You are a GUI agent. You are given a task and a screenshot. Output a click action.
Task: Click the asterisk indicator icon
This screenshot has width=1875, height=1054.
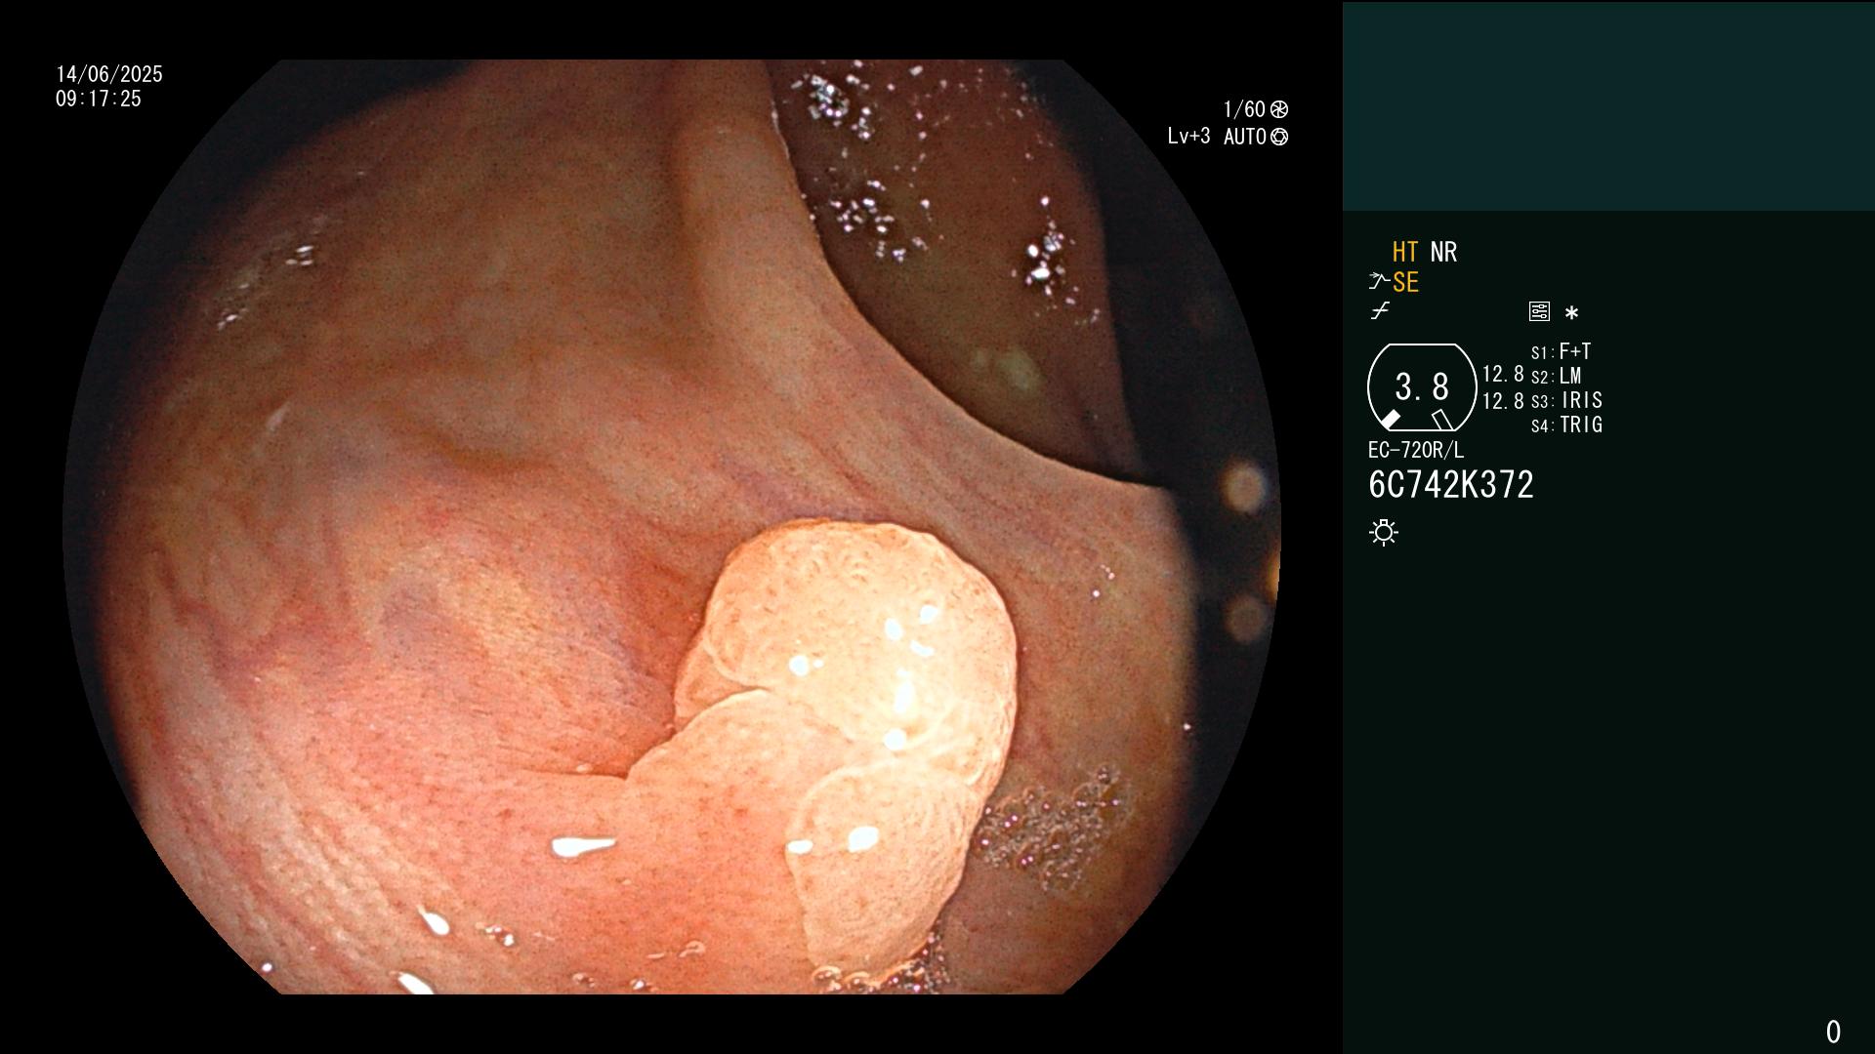(1571, 312)
